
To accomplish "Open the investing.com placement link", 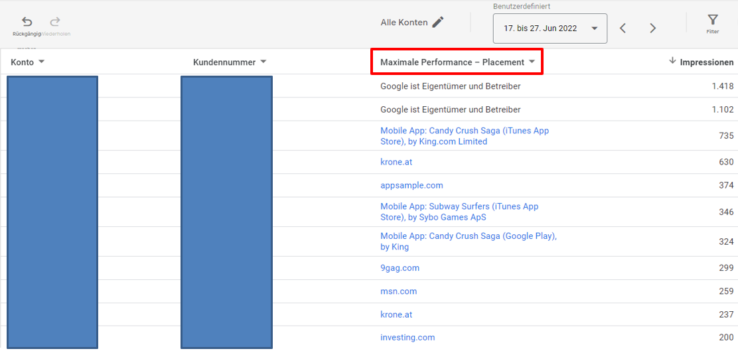I will (407, 337).
